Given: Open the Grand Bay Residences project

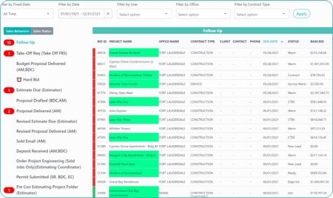Looking at the screenshot, I should point(124,182).
